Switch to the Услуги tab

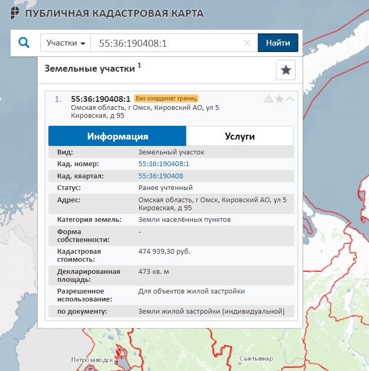pyautogui.click(x=240, y=136)
